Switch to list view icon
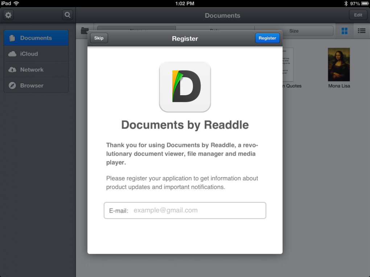Viewport: 370px width, 277px height. click(362, 31)
